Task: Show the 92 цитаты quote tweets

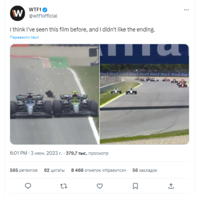Action: click(x=54, y=170)
